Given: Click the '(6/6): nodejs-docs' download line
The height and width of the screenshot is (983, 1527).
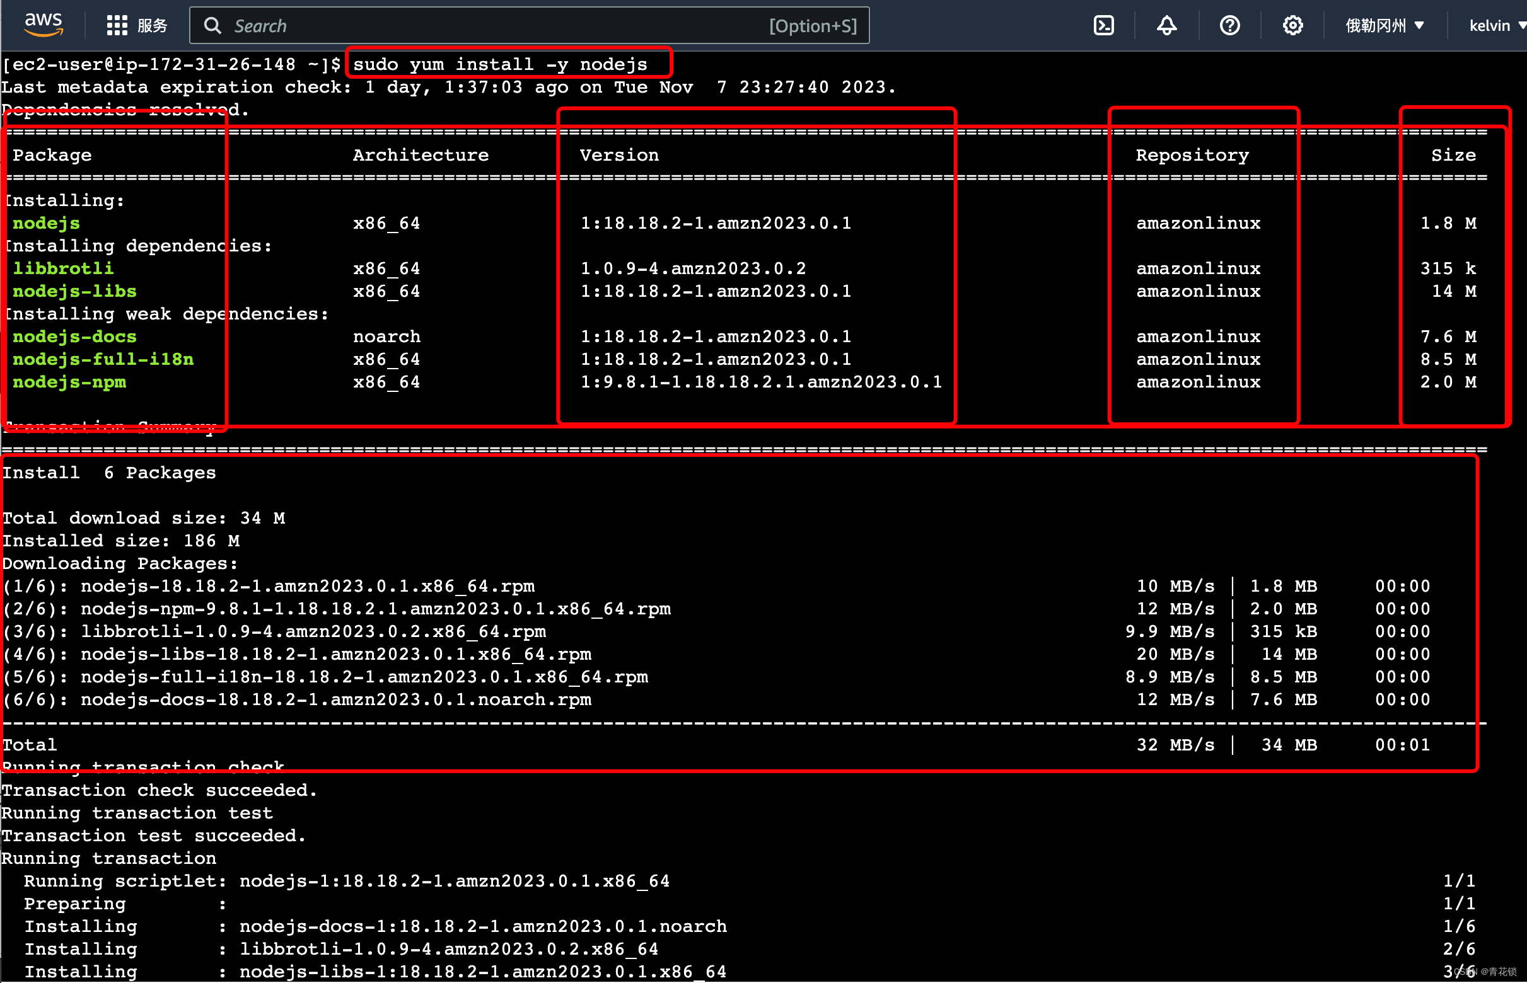Looking at the screenshot, I should click(716, 700).
